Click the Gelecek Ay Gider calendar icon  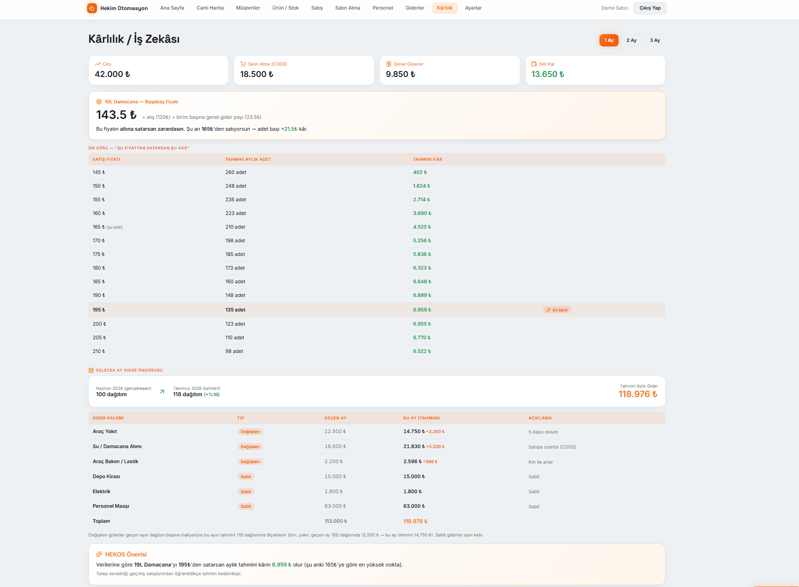(91, 370)
